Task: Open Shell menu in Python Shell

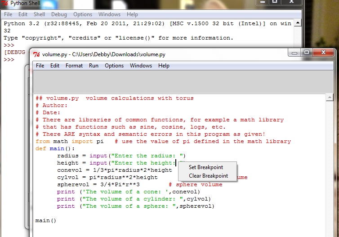Action: coord(40,14)
